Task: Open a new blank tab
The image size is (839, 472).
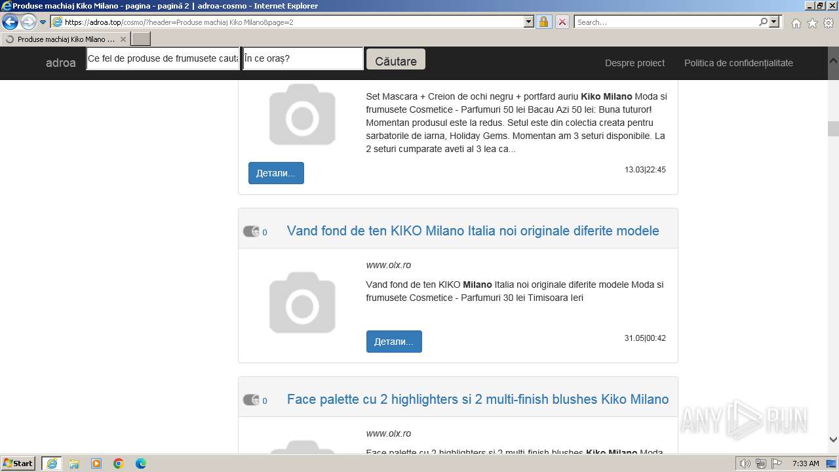Action: [141, 39]
